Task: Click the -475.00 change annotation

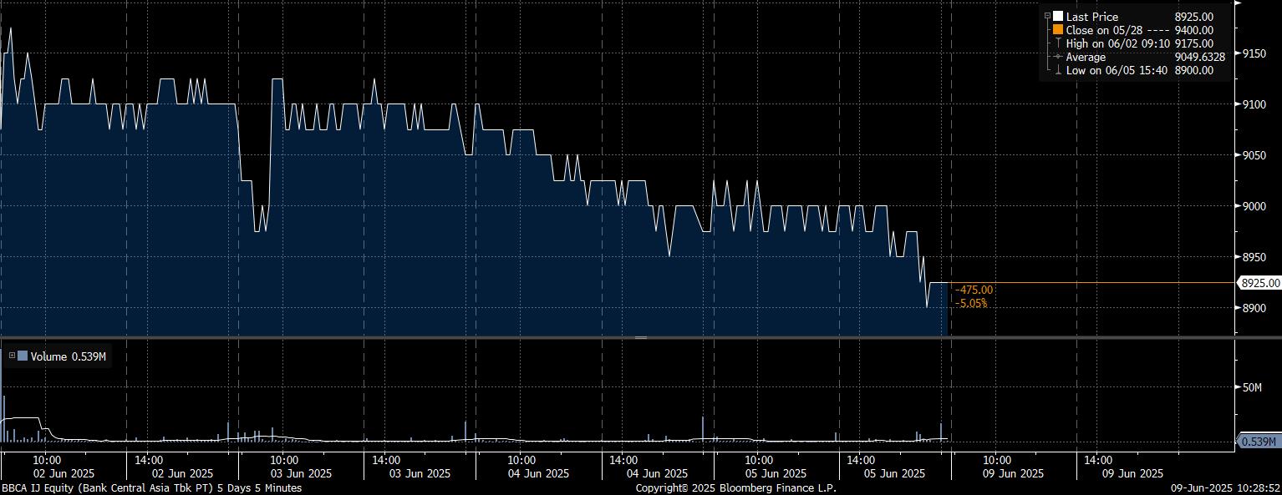Action: (x=974, y=290)
